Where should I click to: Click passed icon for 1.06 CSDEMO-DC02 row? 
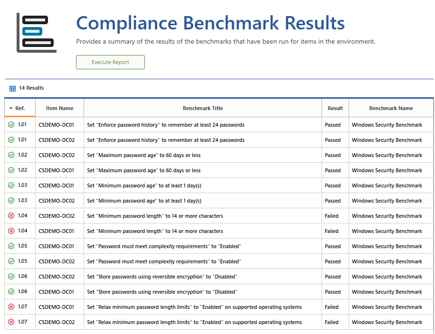[11, 277]
